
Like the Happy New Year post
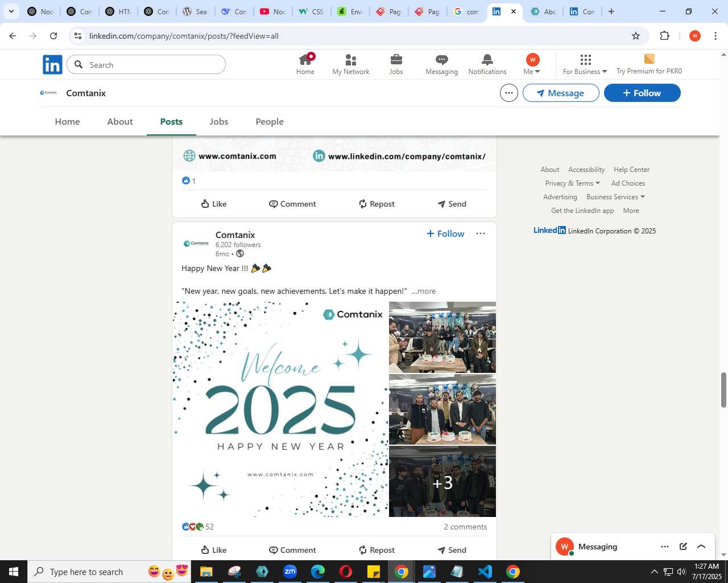214,550
